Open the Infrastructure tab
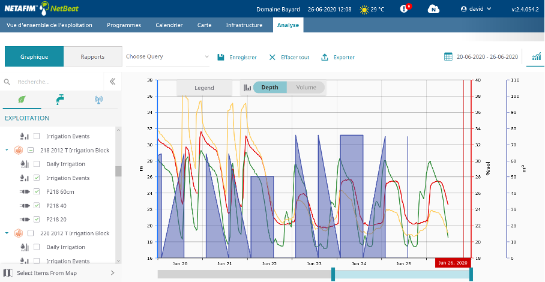The width and height of the screenshot is (545, 282). [x=244, y=25]
